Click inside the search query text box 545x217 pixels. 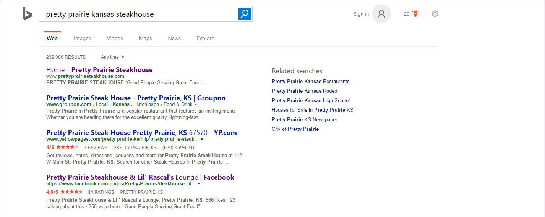pyautogui.click(x=138, y=14)
